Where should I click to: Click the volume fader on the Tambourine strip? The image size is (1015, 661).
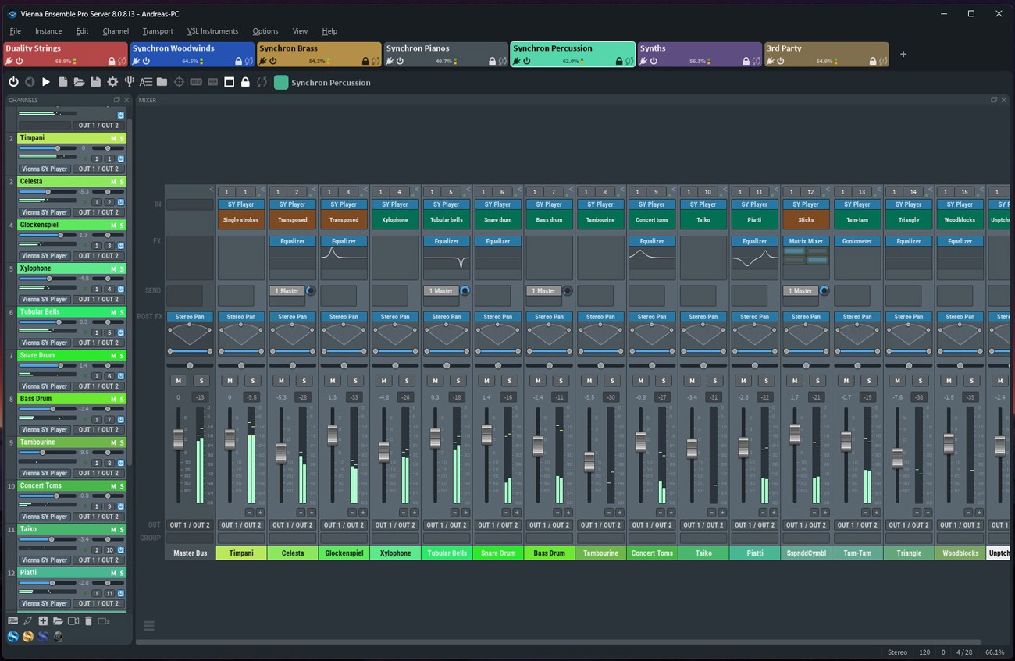coord(589,463)
